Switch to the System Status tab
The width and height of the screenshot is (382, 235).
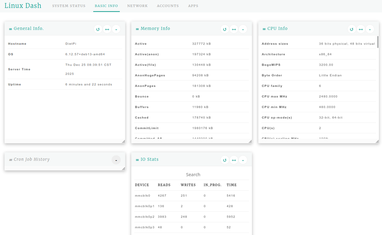(x=69, y=6)
